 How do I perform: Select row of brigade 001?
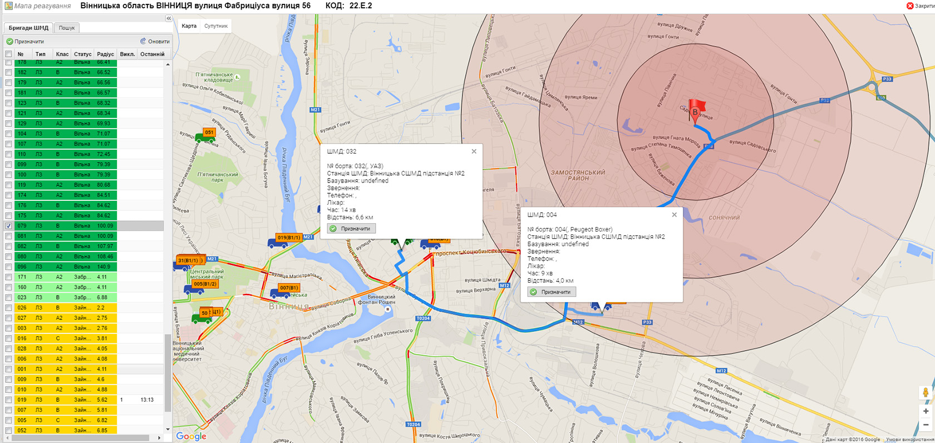pos(84,369)
